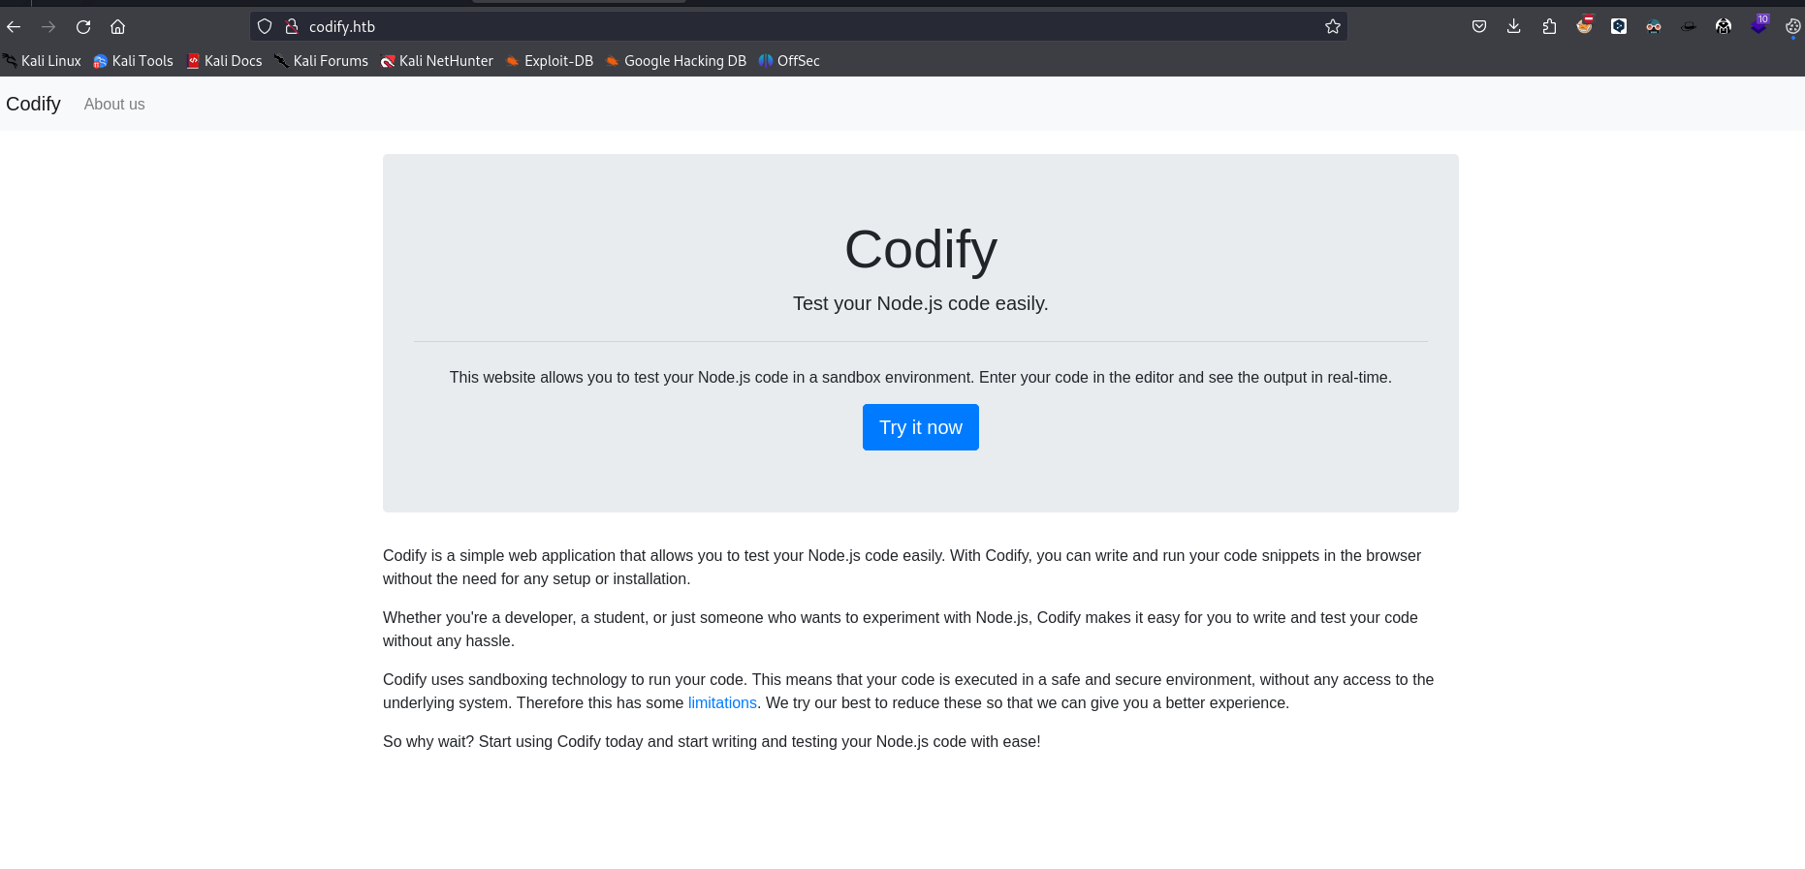
Task: Open the Kali Tools bookmark
Action: tap(134, 61)
